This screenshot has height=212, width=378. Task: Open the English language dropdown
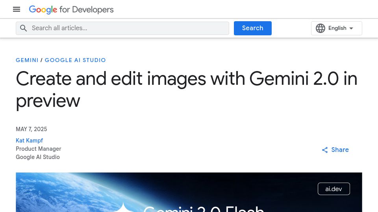(x=337, y=28)
